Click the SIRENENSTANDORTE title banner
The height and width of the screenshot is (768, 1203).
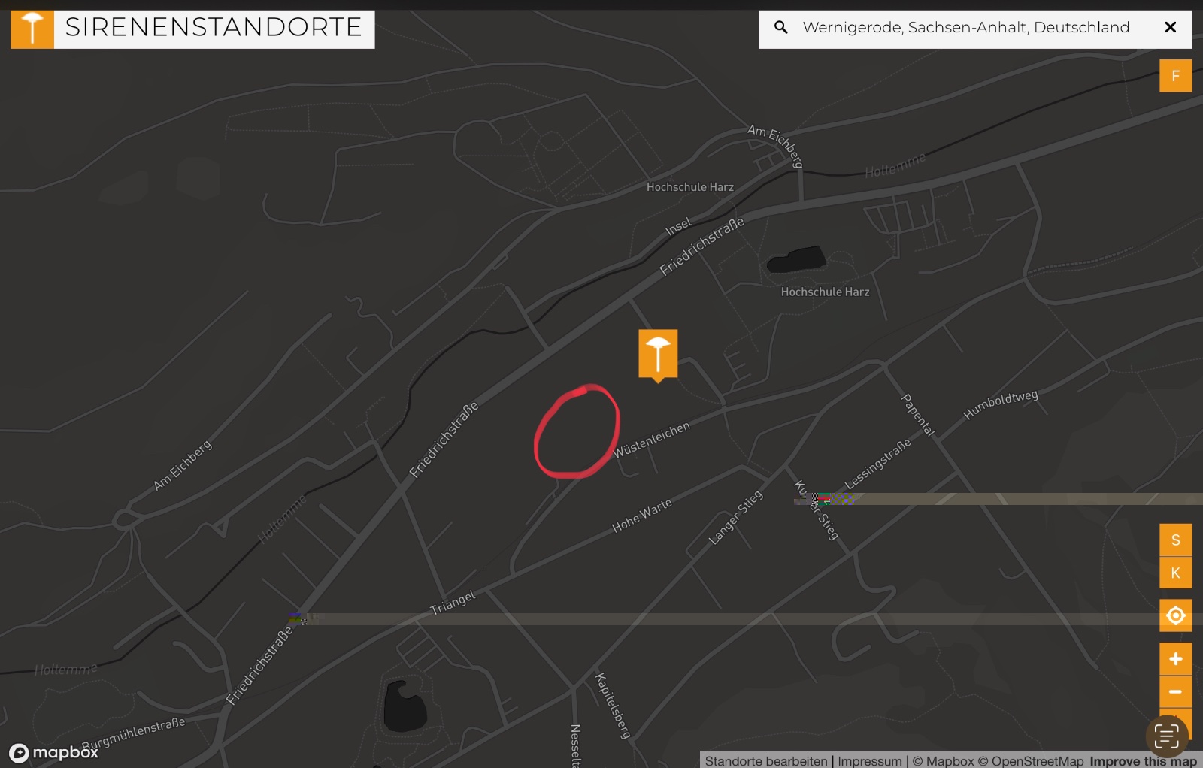[214, 28]
